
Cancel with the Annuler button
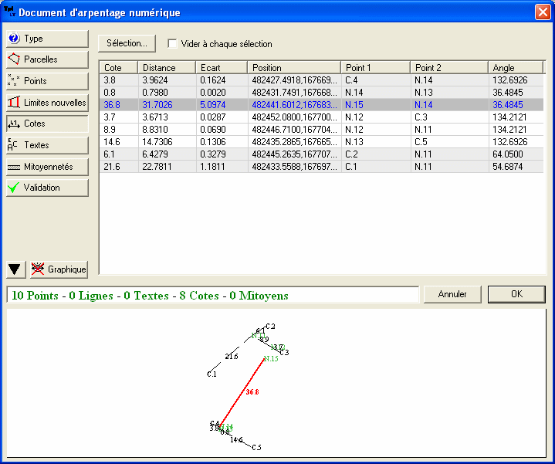point(452,294)
